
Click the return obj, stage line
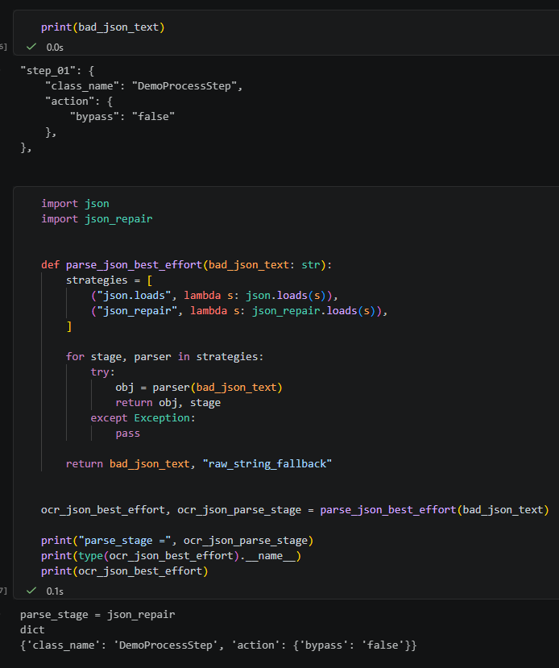click(x=168, y=403)
